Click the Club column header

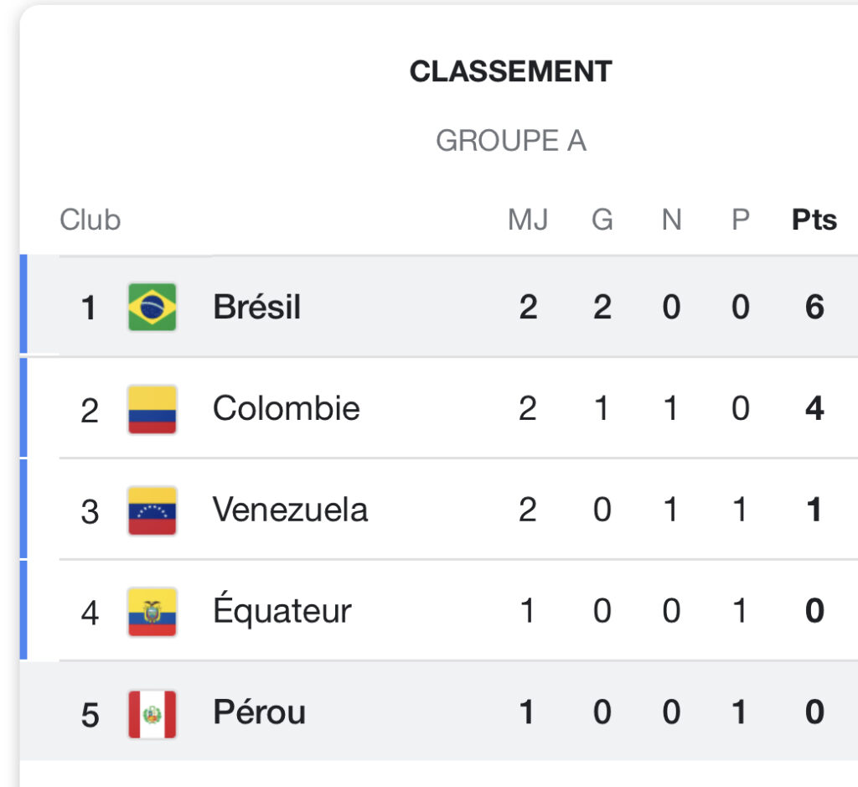pos(90,220)
